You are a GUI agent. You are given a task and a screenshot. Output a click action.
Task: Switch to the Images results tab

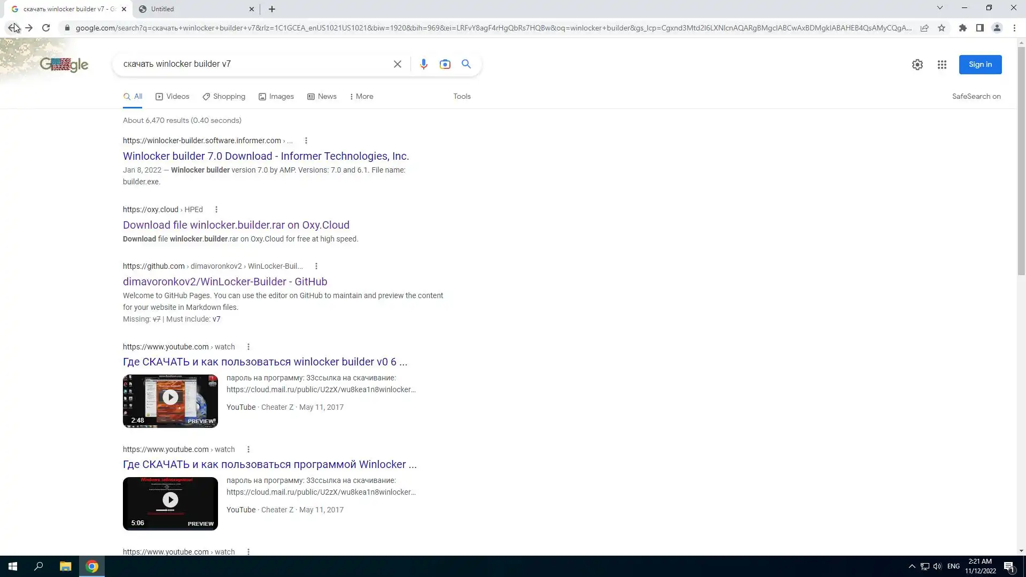[x=276, y=97]
